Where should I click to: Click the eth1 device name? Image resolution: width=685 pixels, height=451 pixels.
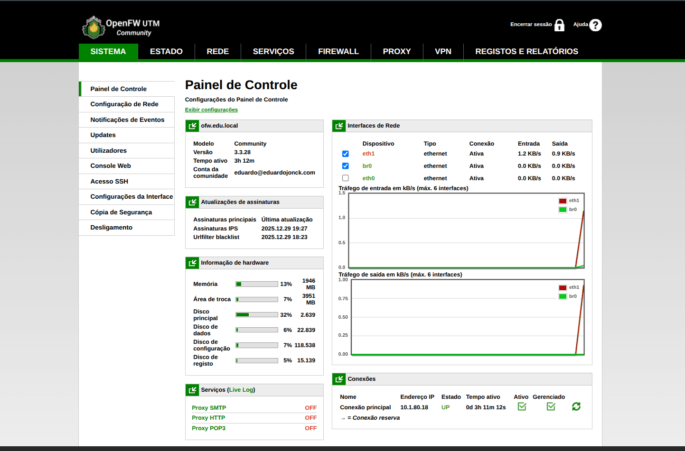[368, 154]
